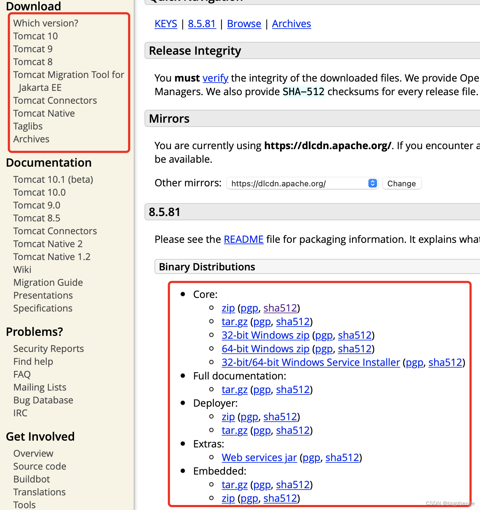Open Tomcat 10.1 (beta) documentation
Image resolution: width=480 pixels, height=510 pixels.
(x=53, y=180)
